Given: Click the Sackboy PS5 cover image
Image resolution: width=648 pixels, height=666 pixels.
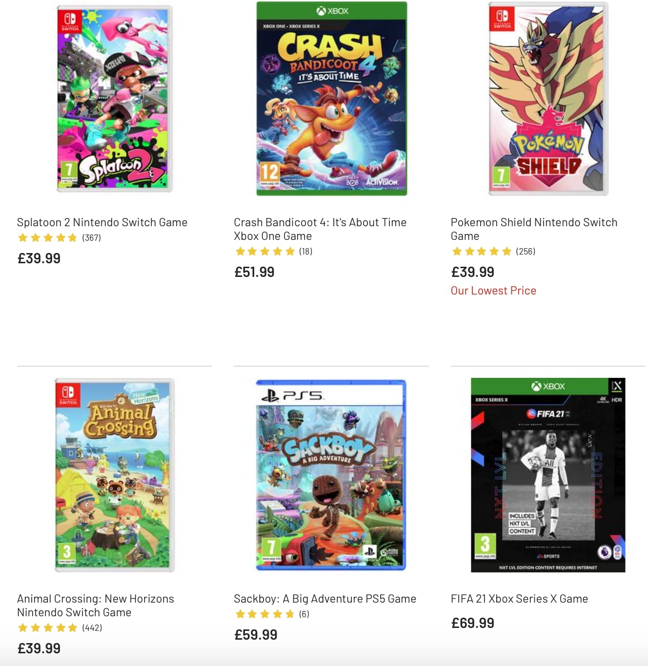Looking at the screenshot, I should (331, 475).
